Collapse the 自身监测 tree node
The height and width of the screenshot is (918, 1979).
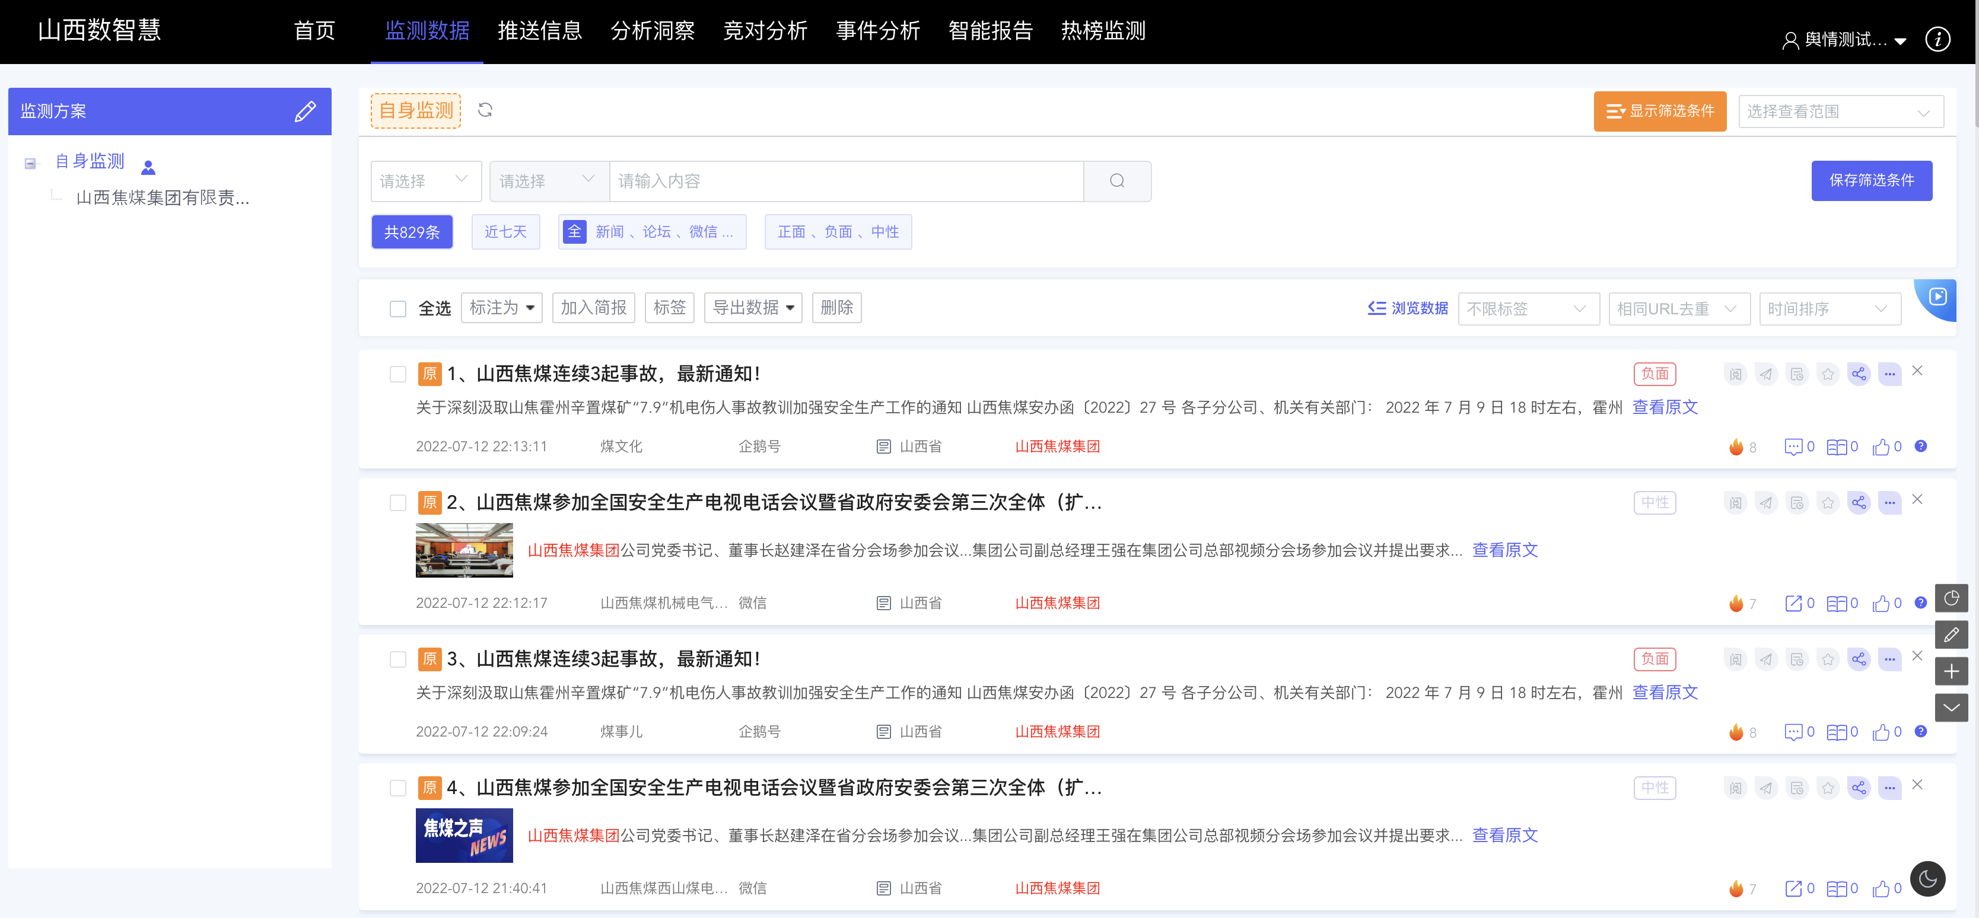click(x=30, y=163)
